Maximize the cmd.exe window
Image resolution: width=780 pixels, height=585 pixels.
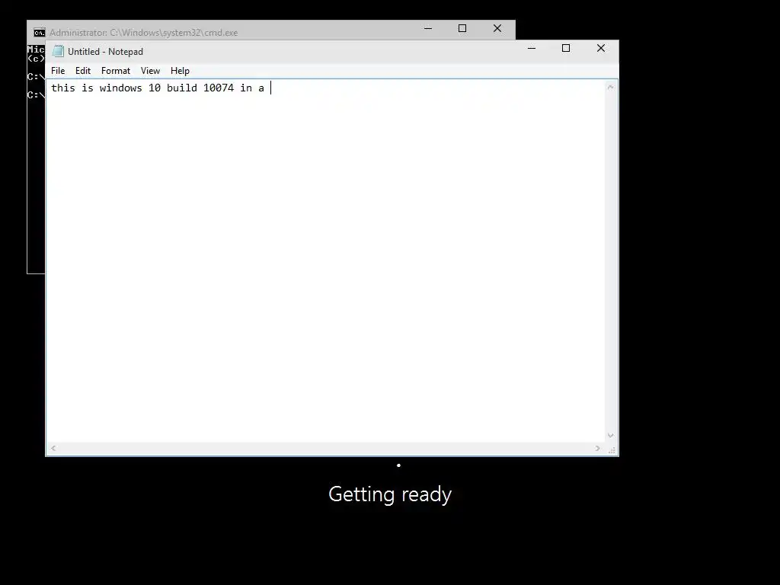462,28
